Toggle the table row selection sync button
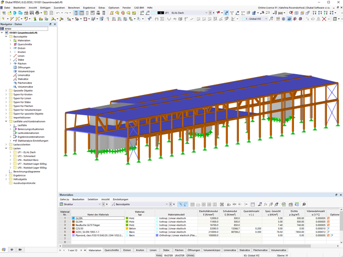This screenshot has width=343, height=257. pos(180,204)
